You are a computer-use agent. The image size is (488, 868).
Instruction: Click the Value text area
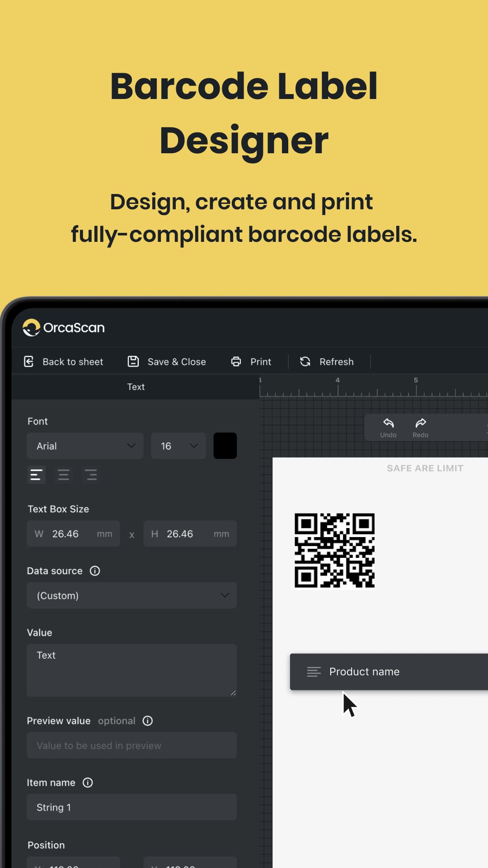click(x=132, y=670)
